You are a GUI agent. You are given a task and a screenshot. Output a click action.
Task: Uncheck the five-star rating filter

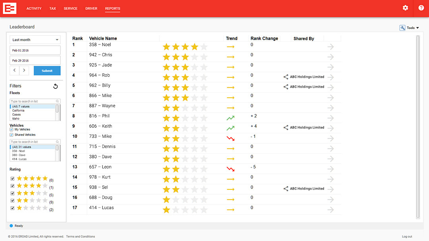tap(12, 179)
